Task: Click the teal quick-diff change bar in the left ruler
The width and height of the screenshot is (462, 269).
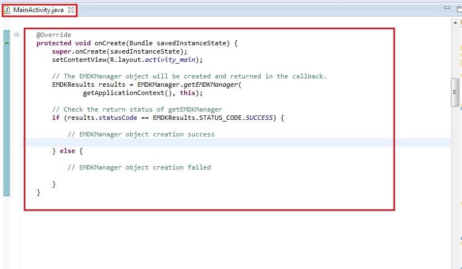Action: tap(7, 122)
